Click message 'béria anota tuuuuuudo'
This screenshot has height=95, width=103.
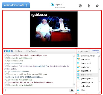coord(31,77)
